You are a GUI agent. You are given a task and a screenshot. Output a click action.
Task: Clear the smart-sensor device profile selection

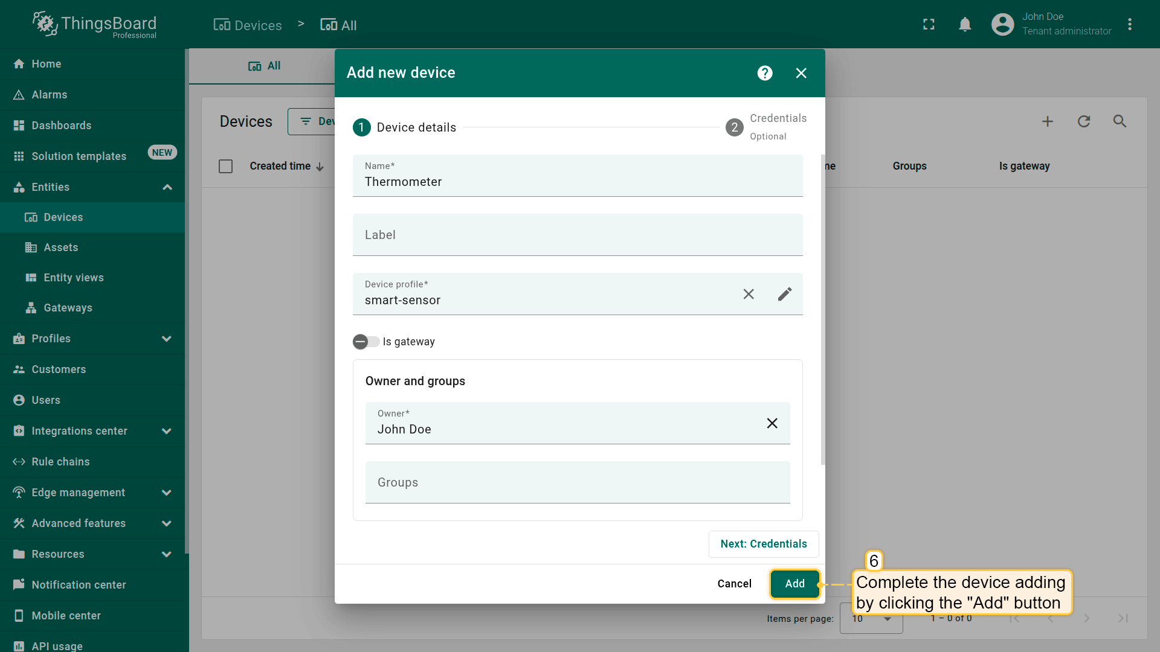pyautogui.click(x=749, y=294)
